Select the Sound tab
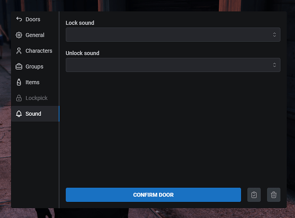 [35, 114]
